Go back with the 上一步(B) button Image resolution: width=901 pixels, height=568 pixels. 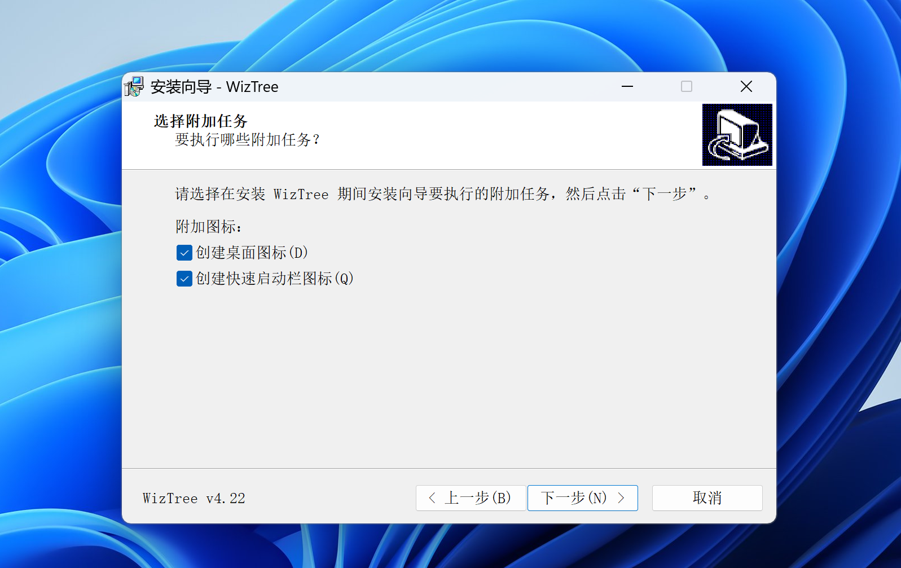[x=471, y=498]
